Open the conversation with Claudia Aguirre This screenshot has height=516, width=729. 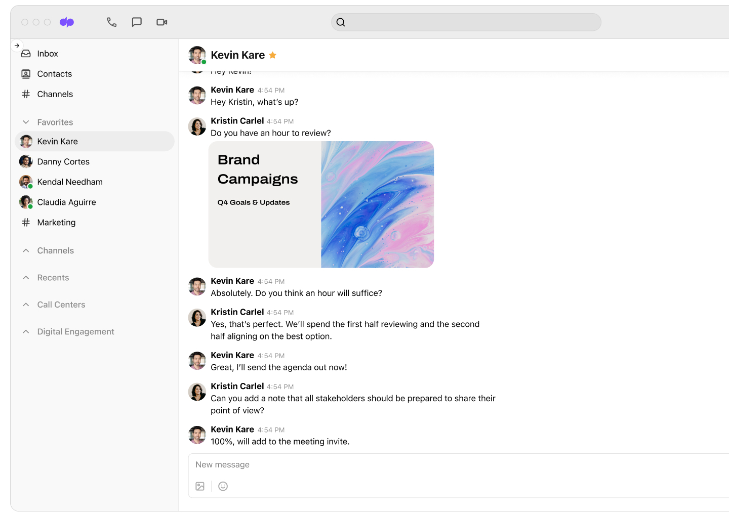(x=66, y=202)
